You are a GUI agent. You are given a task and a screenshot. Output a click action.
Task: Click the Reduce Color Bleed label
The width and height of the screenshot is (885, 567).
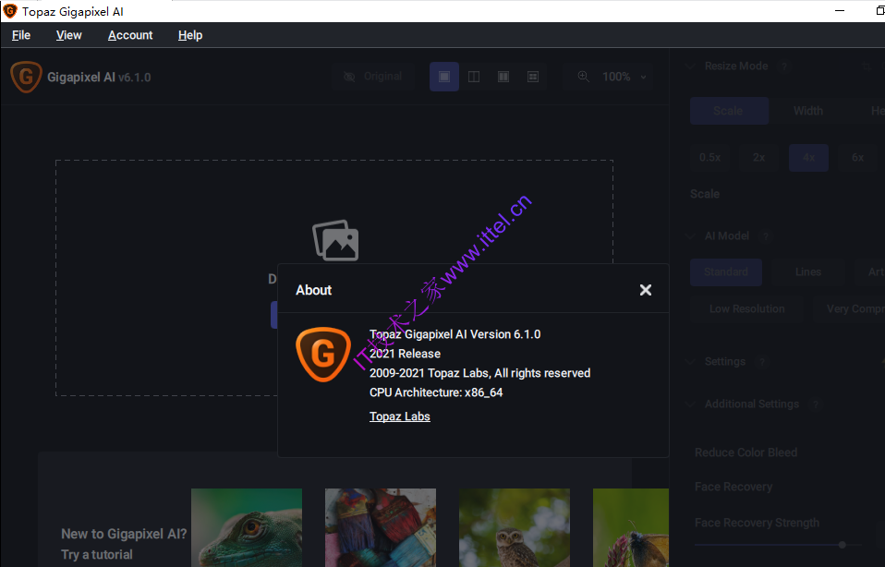pyautogui.click(x=746, y=452)
